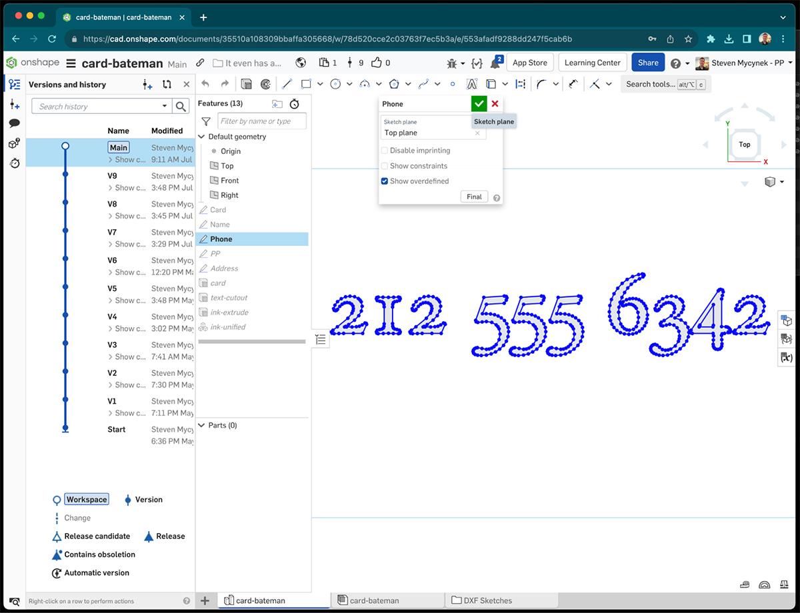800x613 pixels.
Task: Open the Comments panel in left sidebar
Action: [x=14, y=123]
